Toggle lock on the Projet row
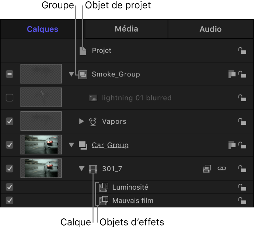Viewport: 254px width, 228px height. click(242, 51)
